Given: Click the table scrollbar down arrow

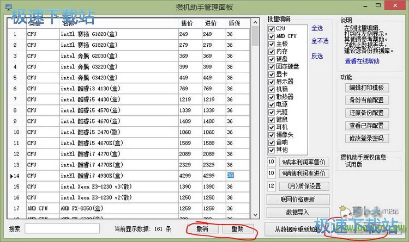Looking at the screenshot, I should tap(255, 215).
